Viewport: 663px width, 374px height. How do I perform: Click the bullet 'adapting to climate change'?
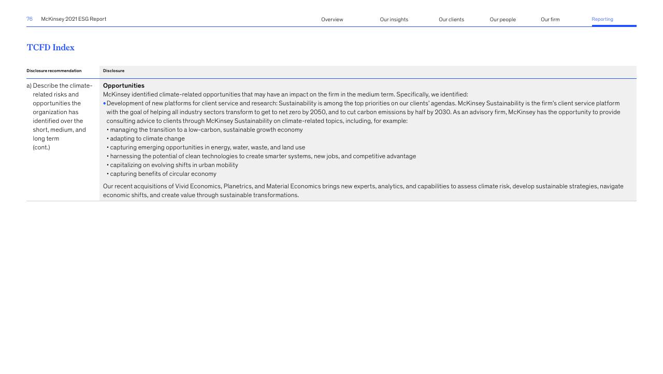pyautogui.click(x=146, y=138)
